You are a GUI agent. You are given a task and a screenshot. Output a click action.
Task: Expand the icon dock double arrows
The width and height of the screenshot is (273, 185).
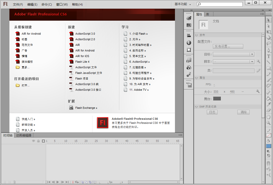[x=191, y=10]
